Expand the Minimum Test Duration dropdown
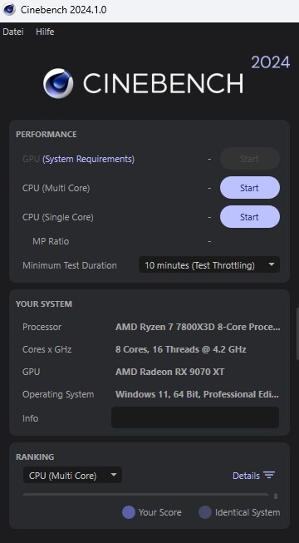 pos(209,265)
